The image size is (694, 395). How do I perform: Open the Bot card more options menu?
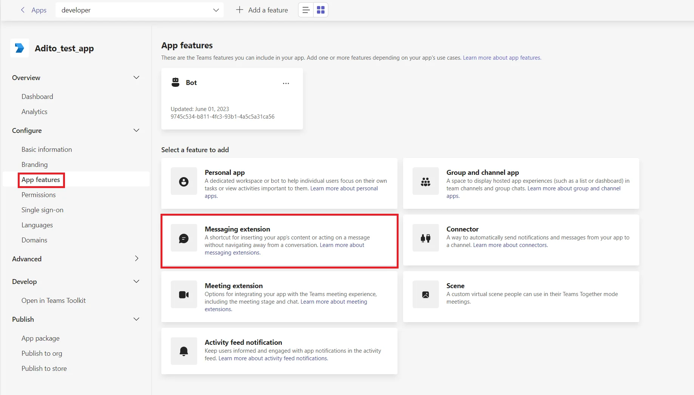tap(286, 83)
